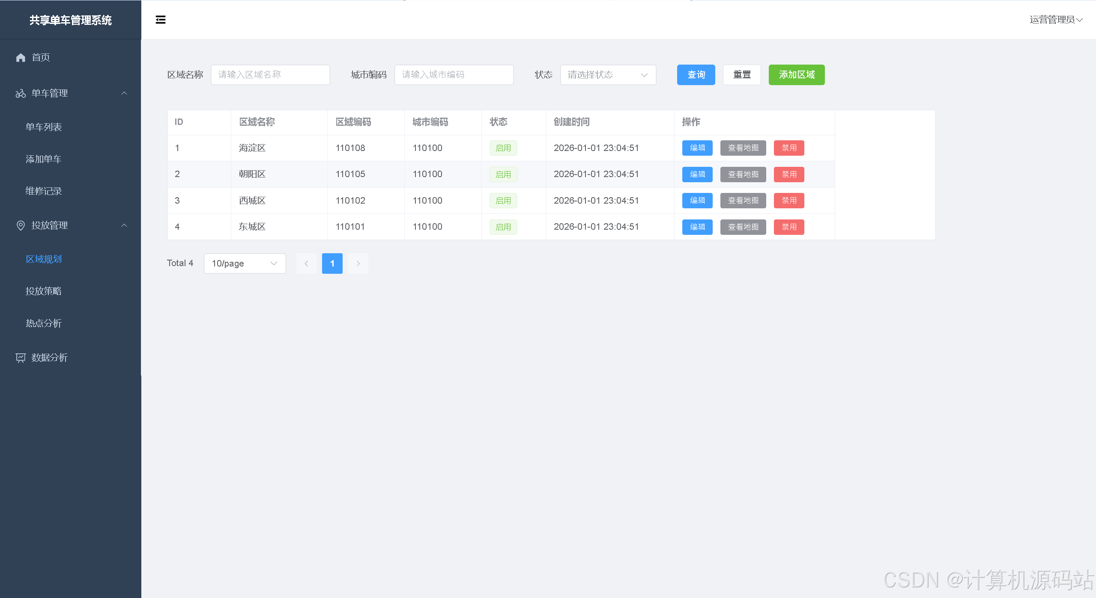
Task: Disable 海淀区 with its 禁用 button
Action: (x=788, y=148)
